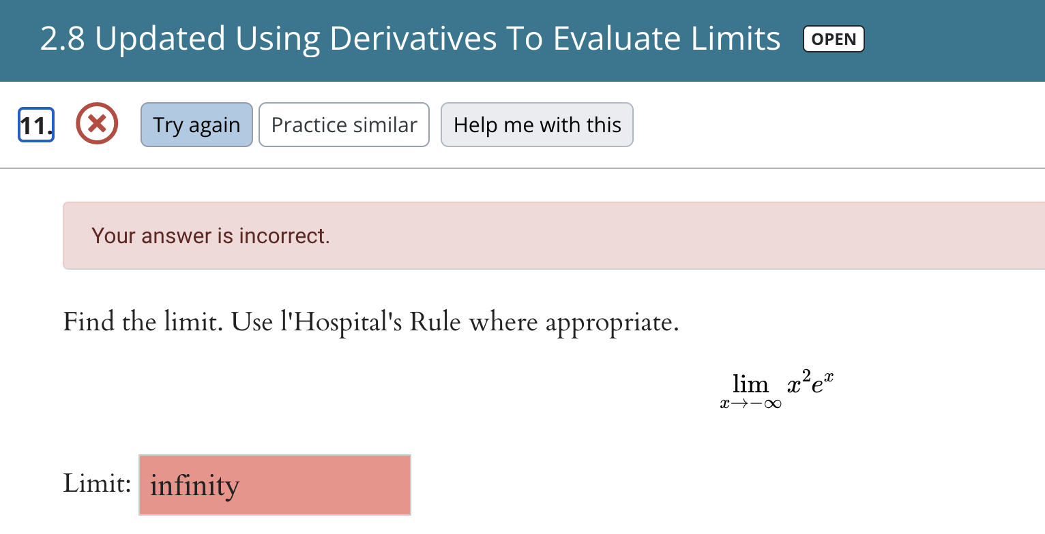This screenshot has width=1045, height=534.
Task: Click the limit expression in the problem
Action: coord(778,387)
